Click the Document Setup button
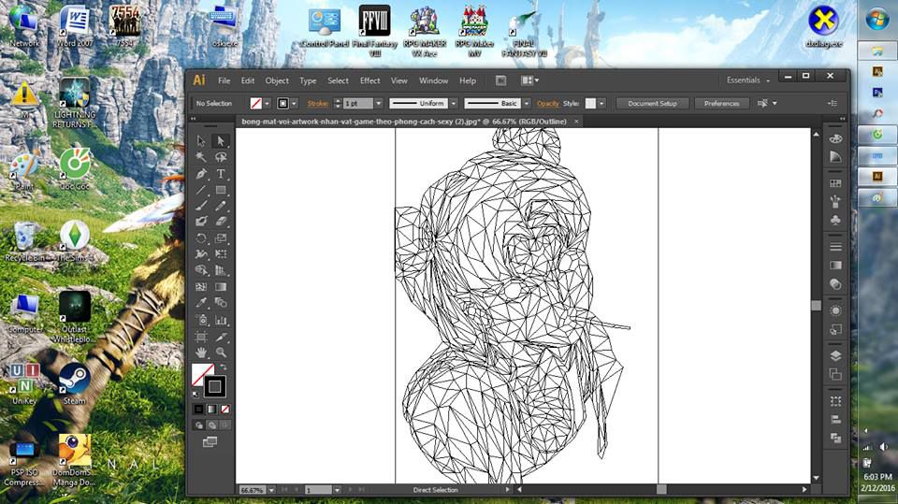898x504 pixels. click(x=652, y=104)
